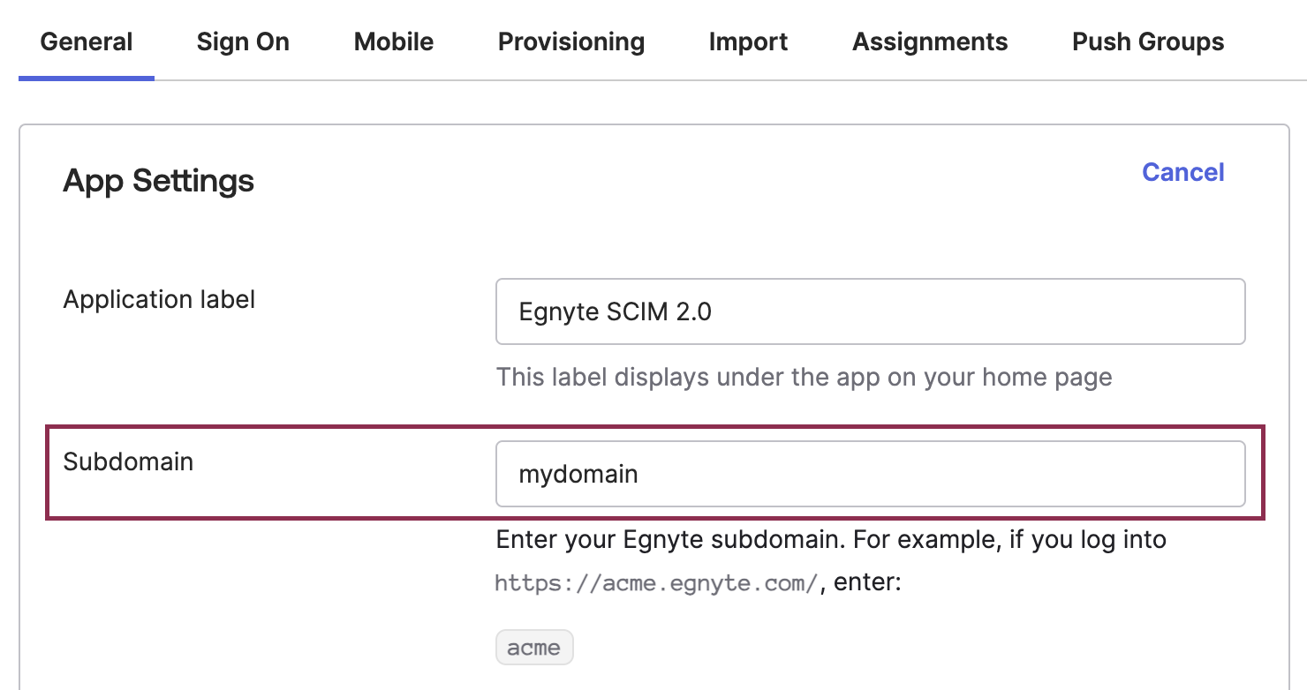
Task: Click inside the Application label input field
Action: click(x=870, y=311)
